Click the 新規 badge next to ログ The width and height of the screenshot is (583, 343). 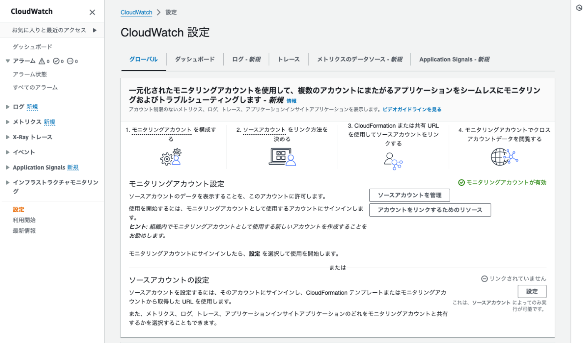[x=32, y=107]
